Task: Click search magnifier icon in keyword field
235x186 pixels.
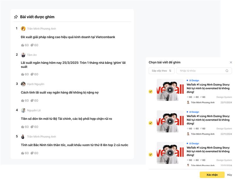Action: [x=227, y=71]
